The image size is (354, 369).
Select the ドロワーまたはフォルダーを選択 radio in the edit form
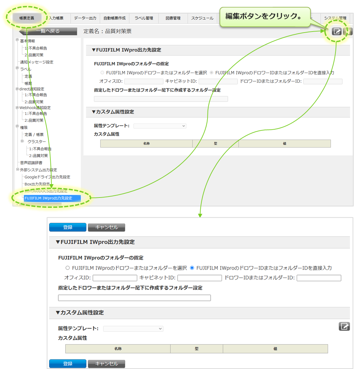pyautogui.click(x=68, y=268)
